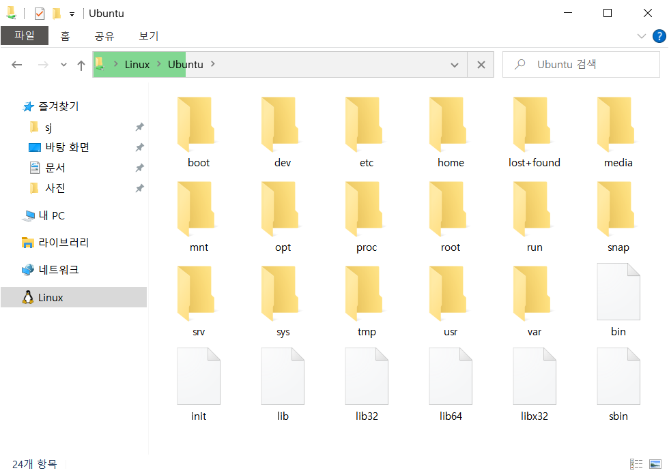
Task: Open sj in the navigation pane
Action: (48, 127)
